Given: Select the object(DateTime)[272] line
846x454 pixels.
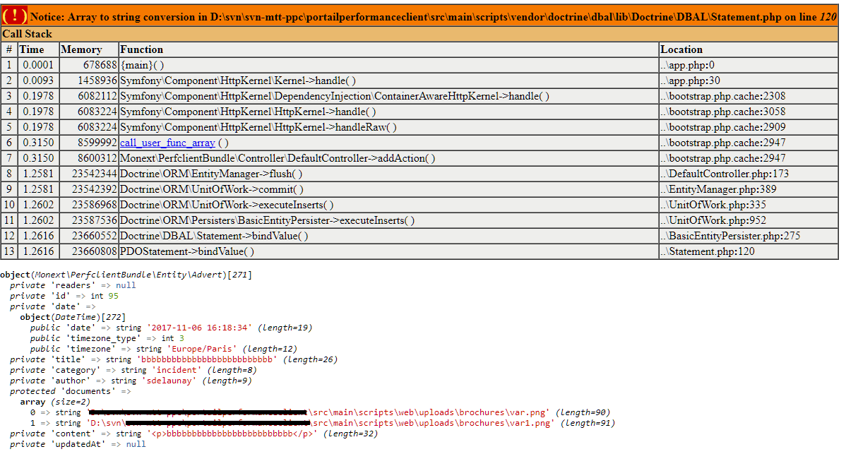Looking at the screenshot, I should click(73, 317).
